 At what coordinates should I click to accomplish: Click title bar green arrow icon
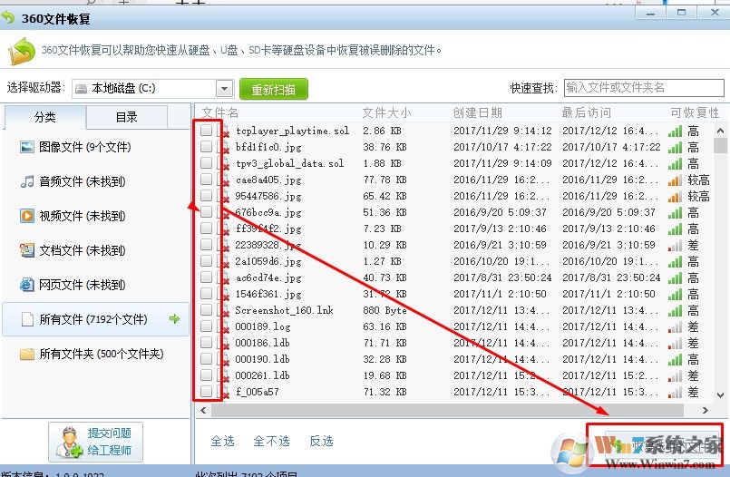coord(8,18)
